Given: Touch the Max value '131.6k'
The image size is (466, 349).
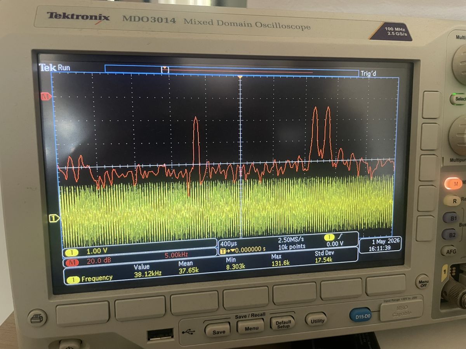Looking at the screenshot, I should (x=280, y=263).
